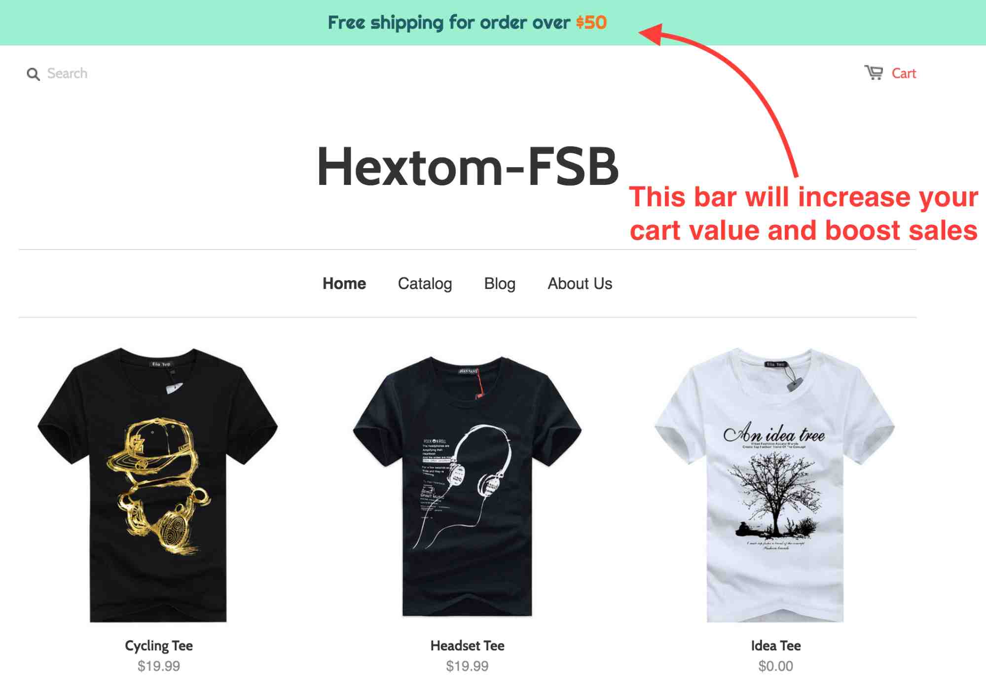Click the Idea Tee product title
986x686 pixels.
tap(775, 646)
